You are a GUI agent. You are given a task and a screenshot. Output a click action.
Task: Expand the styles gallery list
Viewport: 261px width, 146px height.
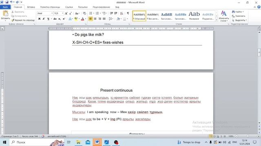[217, 20]
